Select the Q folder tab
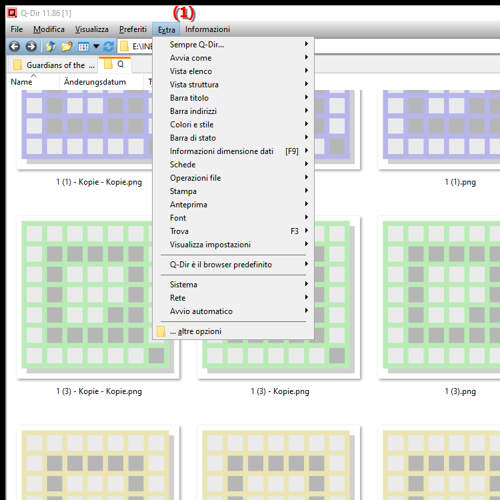Viewport: 500px width, 500px height. (115, 65)
